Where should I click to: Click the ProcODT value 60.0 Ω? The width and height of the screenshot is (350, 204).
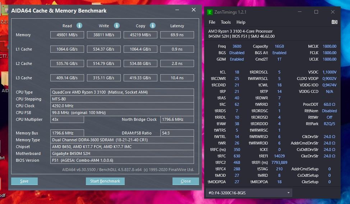click(329, 104)
